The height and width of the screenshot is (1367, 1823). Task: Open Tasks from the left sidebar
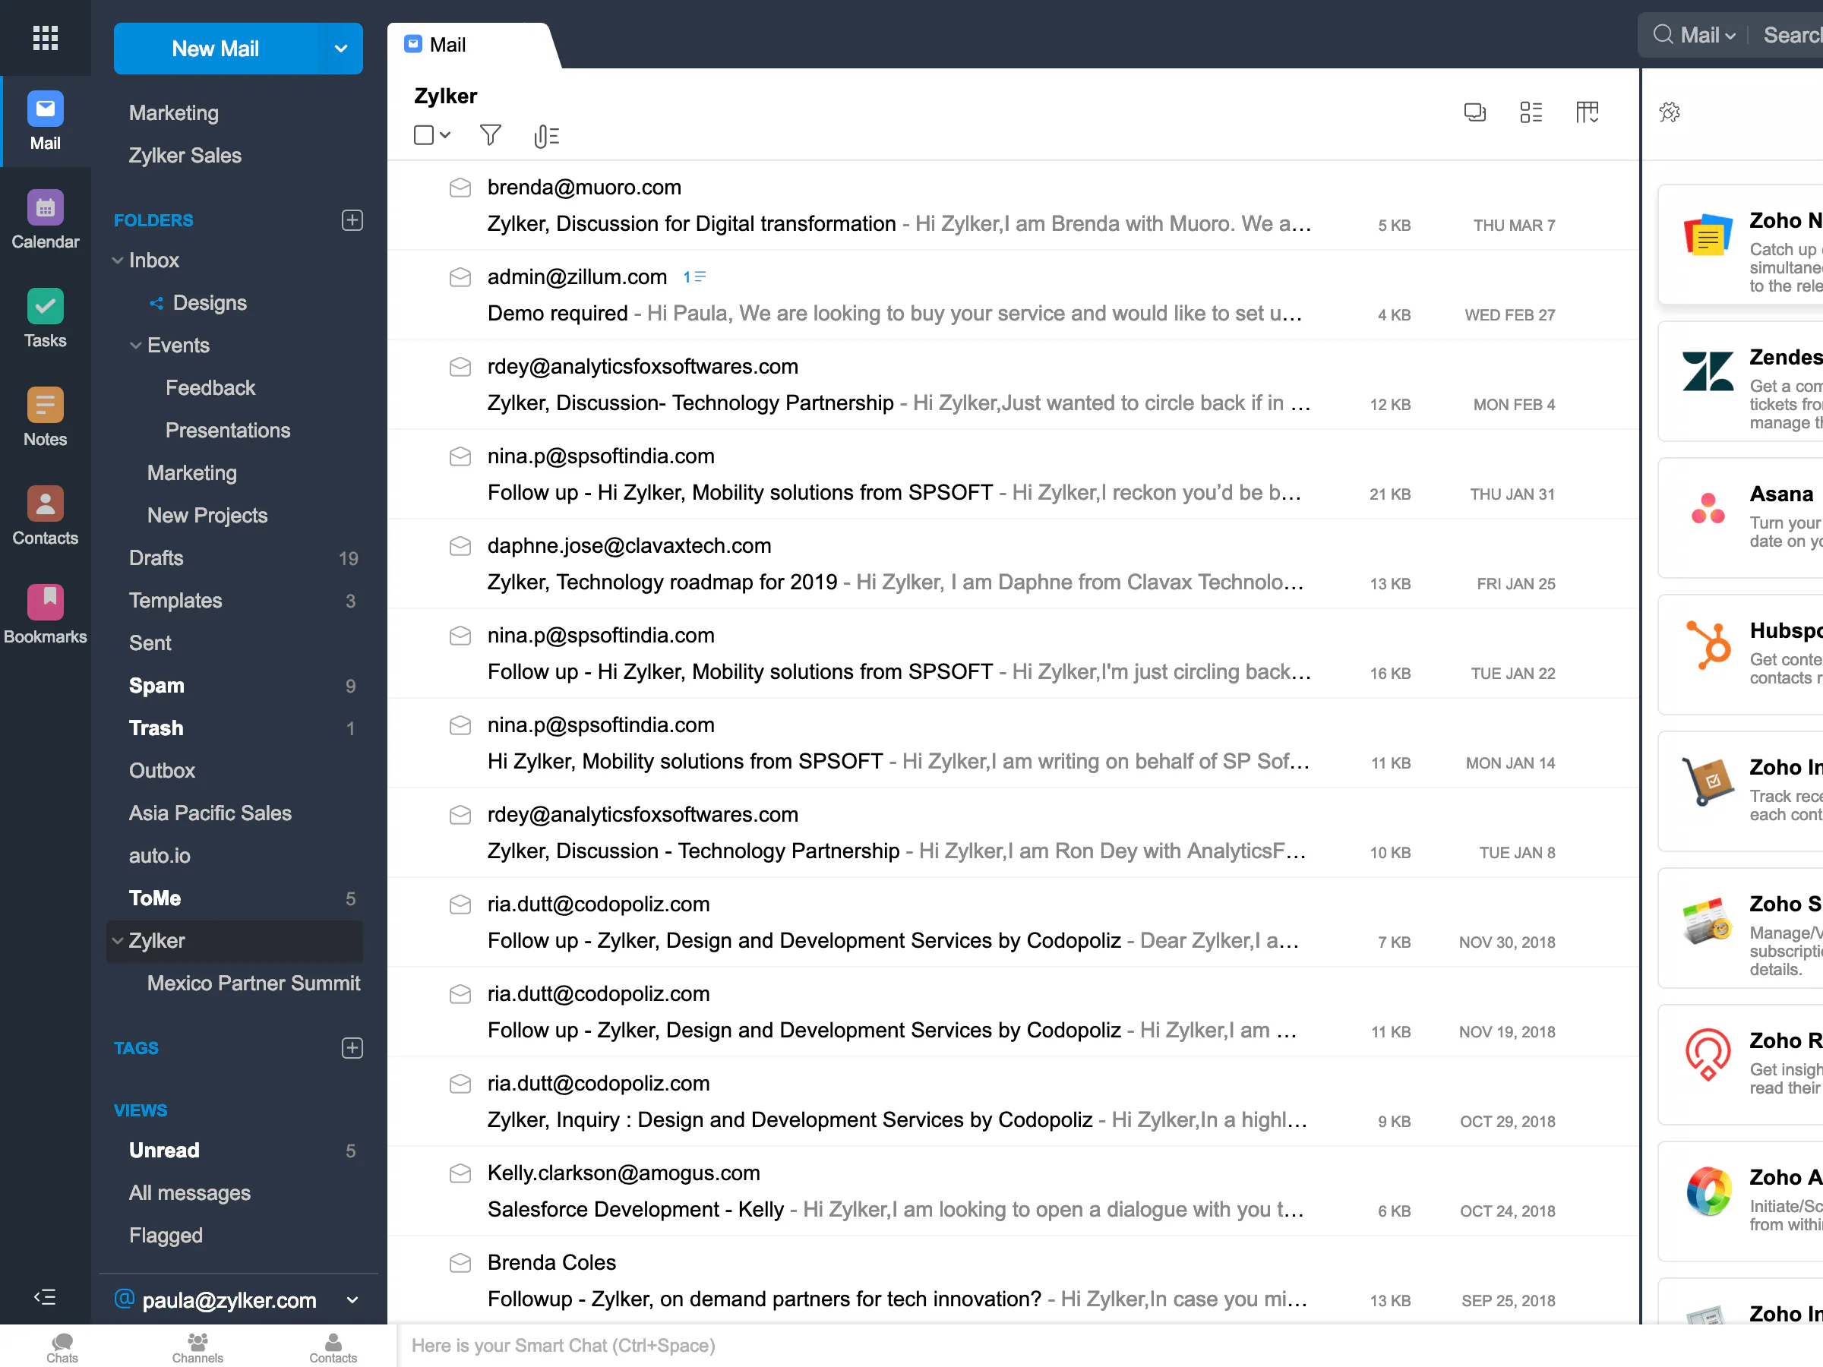click(x=46, y=319)
